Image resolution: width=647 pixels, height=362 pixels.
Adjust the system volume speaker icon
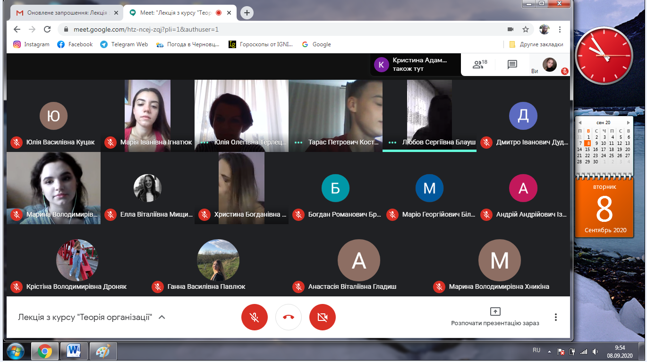pos(596,352)
